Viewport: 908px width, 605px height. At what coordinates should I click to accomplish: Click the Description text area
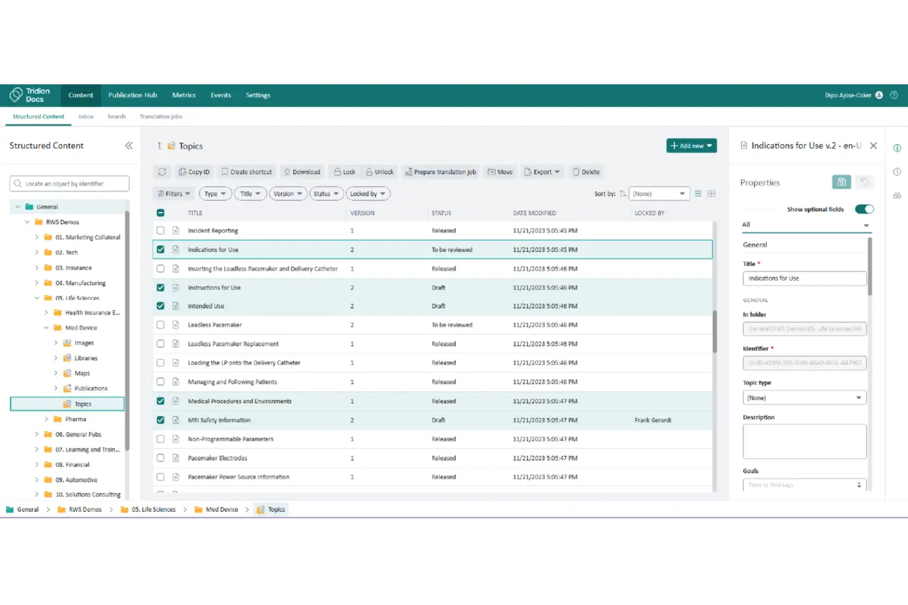coord(804,441)
